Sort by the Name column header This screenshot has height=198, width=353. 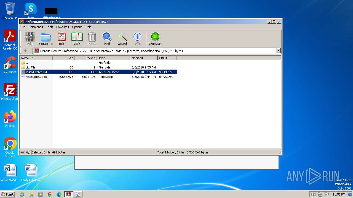(36, 58)
